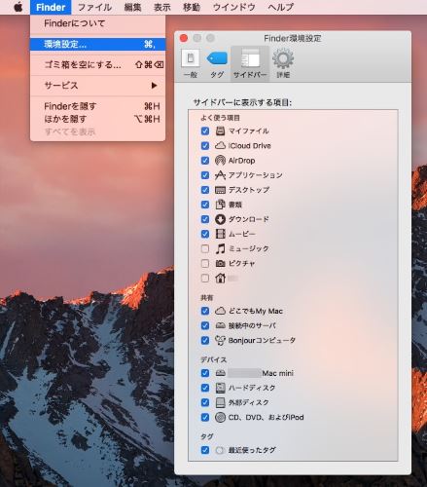Enable ピクチャ checkbox
Viewport: 427px width, 487px height.
pyautogui.click(x=205, y=263)
